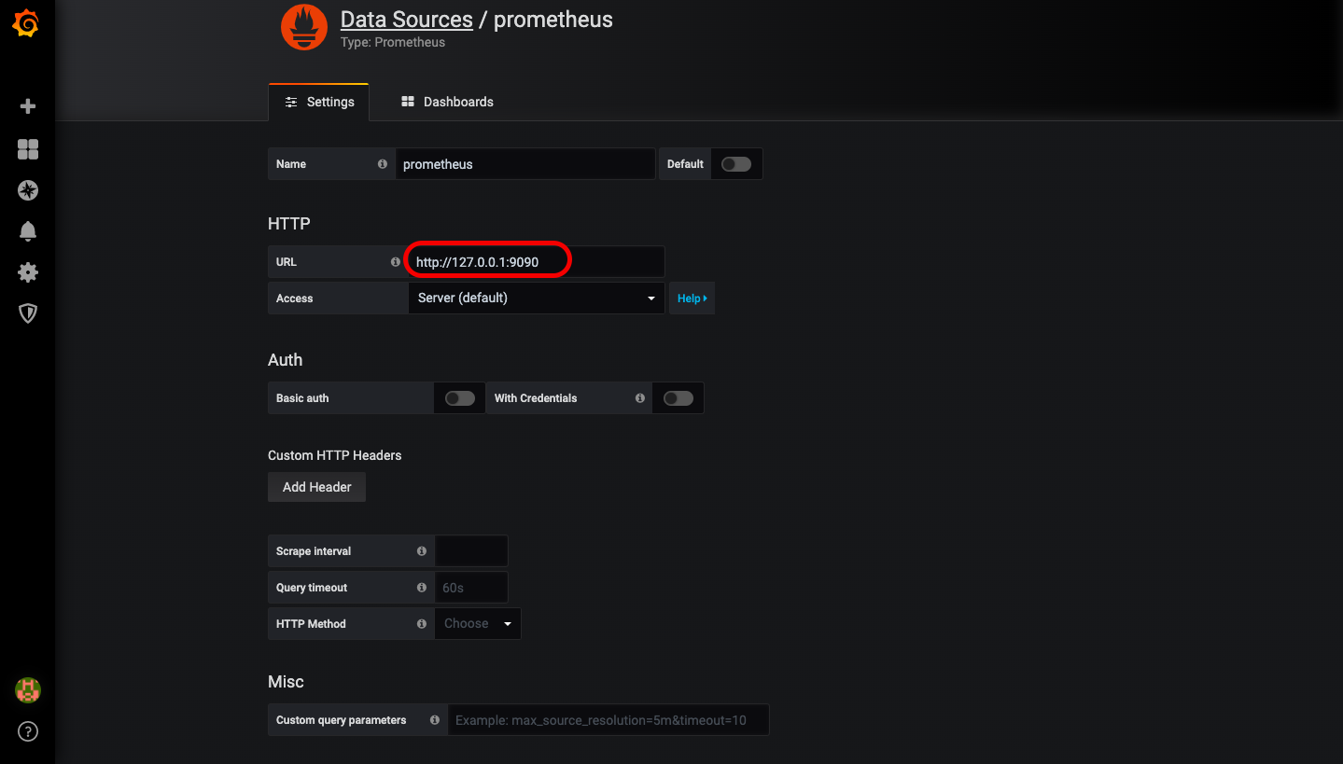Switch to the Dashboards tab
Viewport: 1343px width, 764px height.
pyautogui.click(x=447, y=102)
